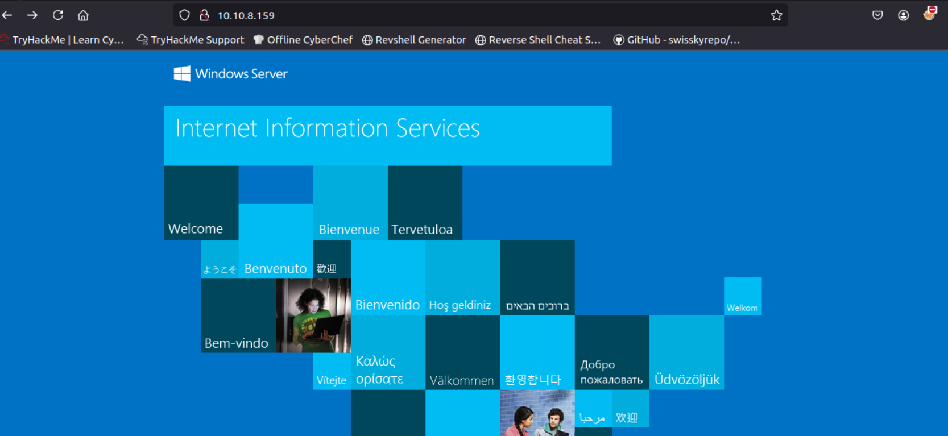Open the Pocket save icon

click(x=877, y=15)
